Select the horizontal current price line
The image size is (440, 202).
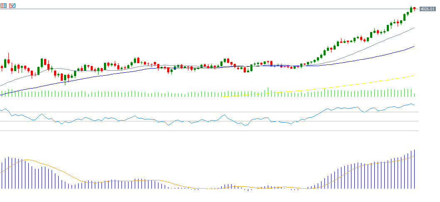[x=208, y=9]
